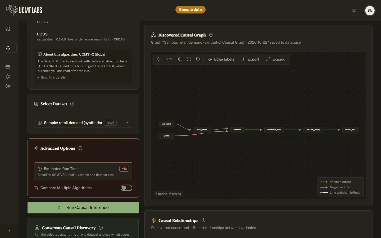Toggle light theme with sun icon
The width and height of the screenshot is (381, 238).
tap(354, 11)
